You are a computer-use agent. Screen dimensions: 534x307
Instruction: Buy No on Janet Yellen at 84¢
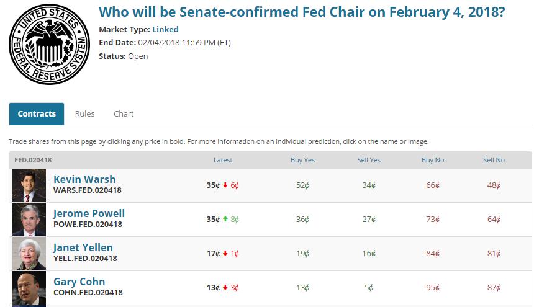[433, 254]
